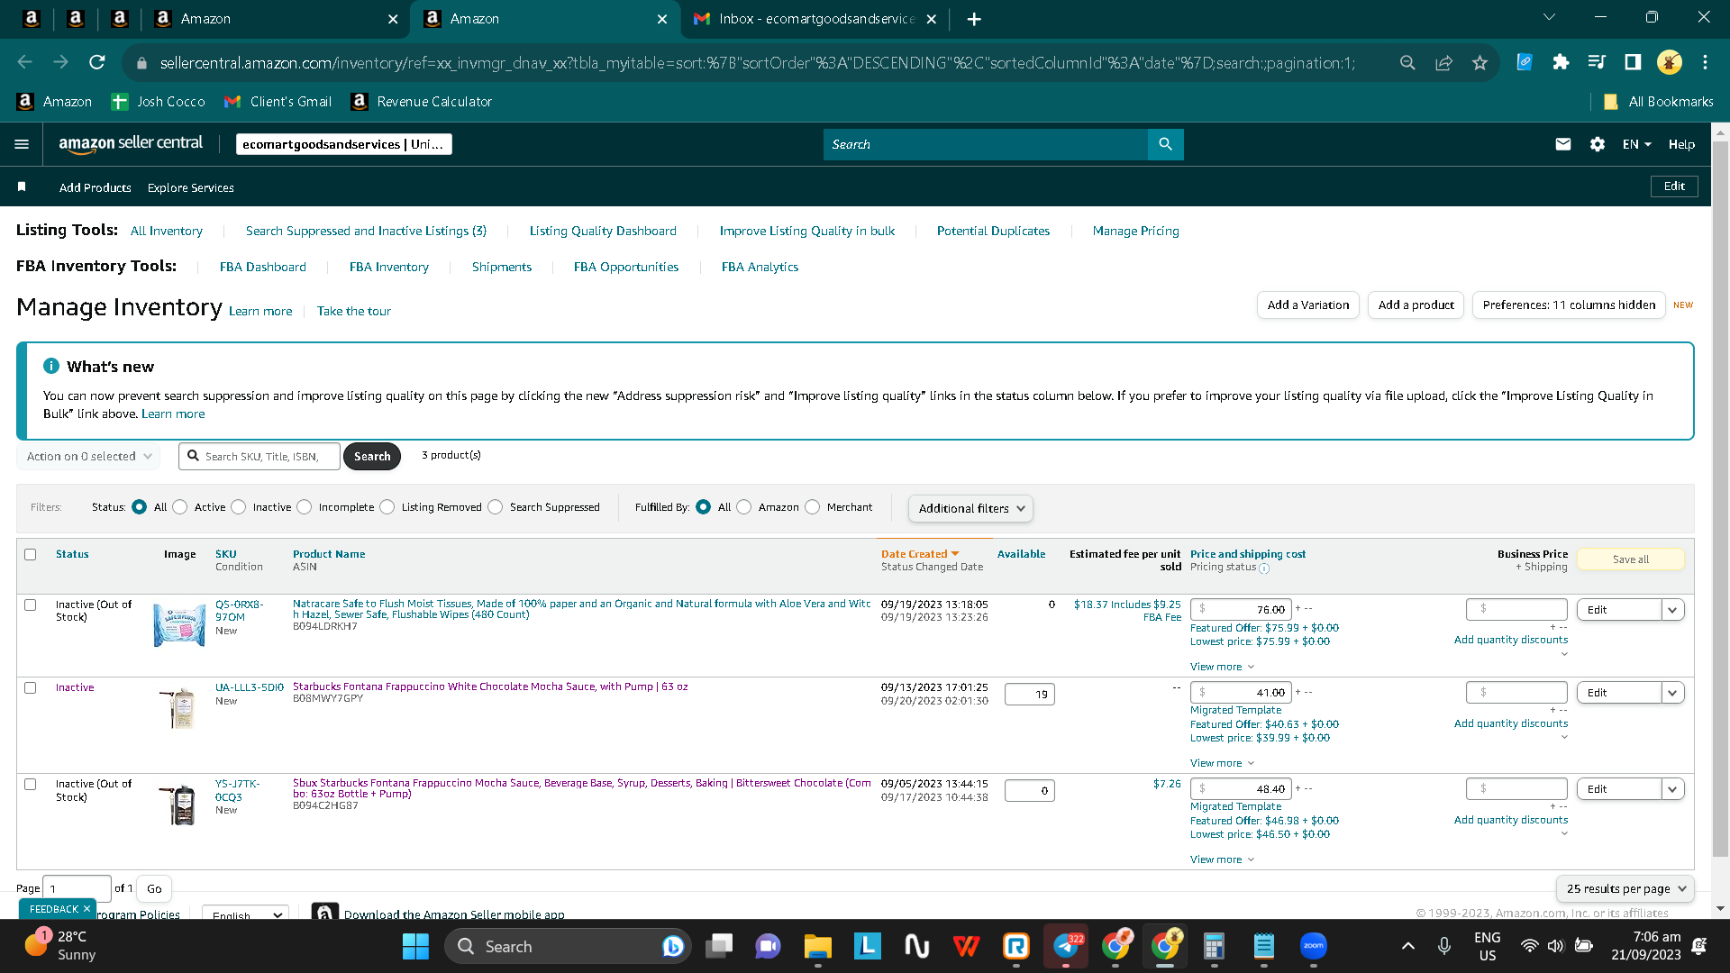Click Natracare wipes product thumbnail
This screenshot has width=1730, height=973.
[x=179, y=624]
